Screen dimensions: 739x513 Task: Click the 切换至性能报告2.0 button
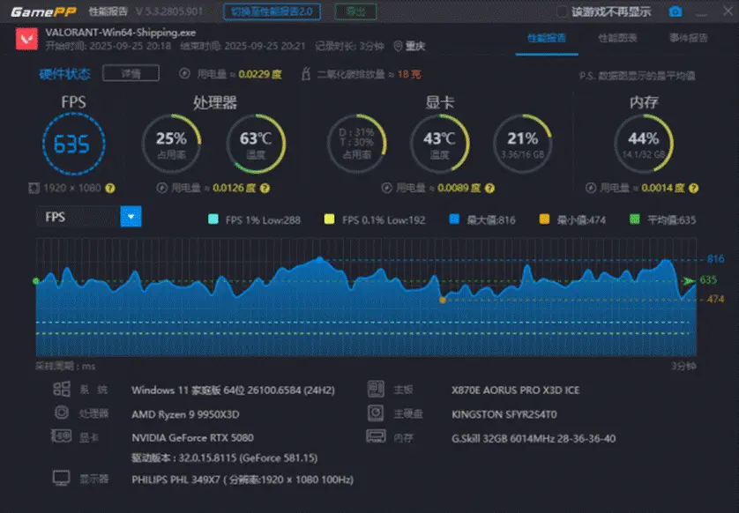click(x=272, y=11)
